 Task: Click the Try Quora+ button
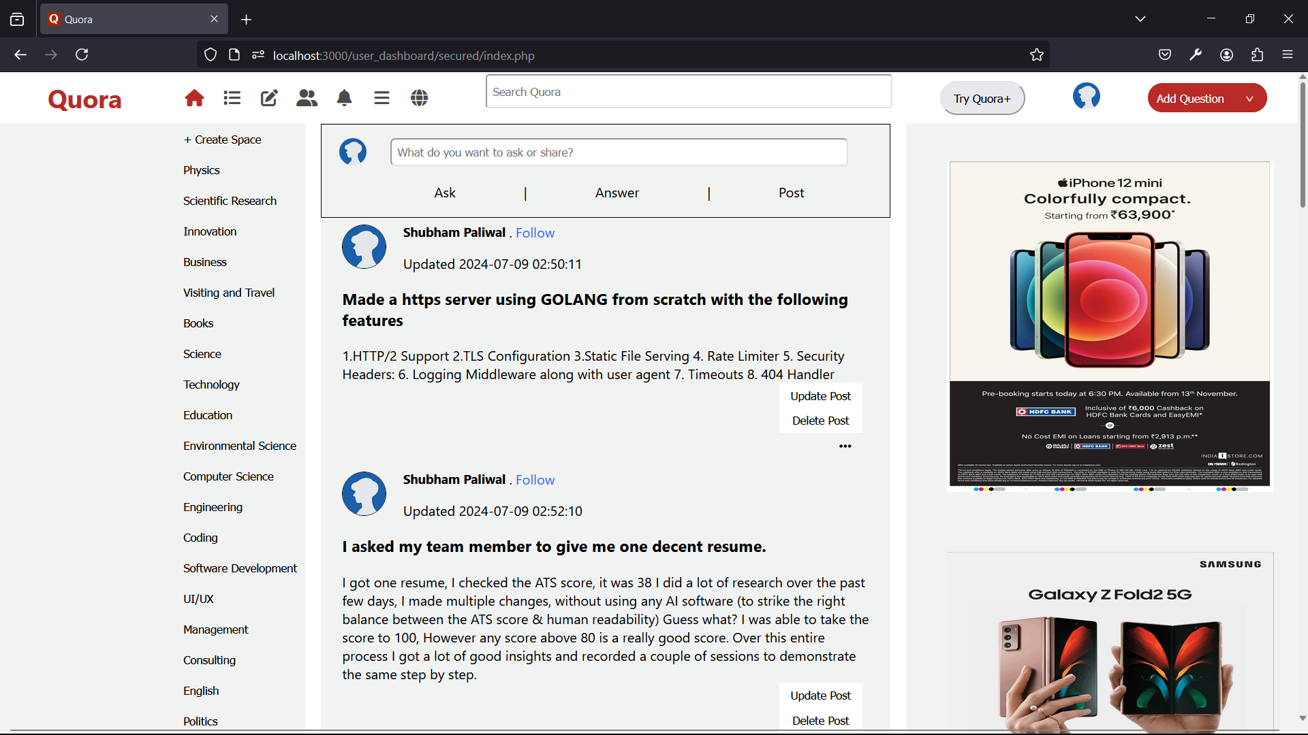click(x=982, y=99)
